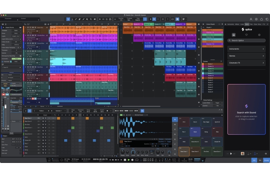Adjust the Cutoff knob in Impact
The height and width of the screenshot is (177, 270).
[x=133, y=152]
